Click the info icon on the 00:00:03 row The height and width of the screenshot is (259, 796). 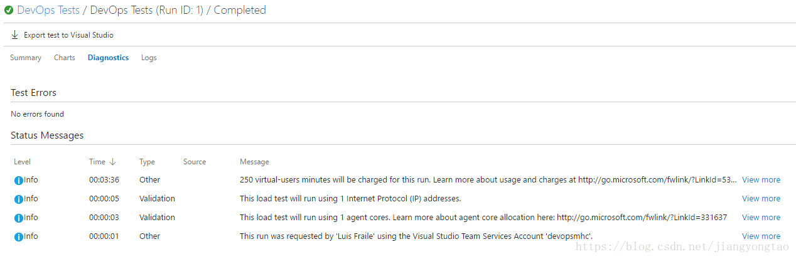tap(19, 218)
